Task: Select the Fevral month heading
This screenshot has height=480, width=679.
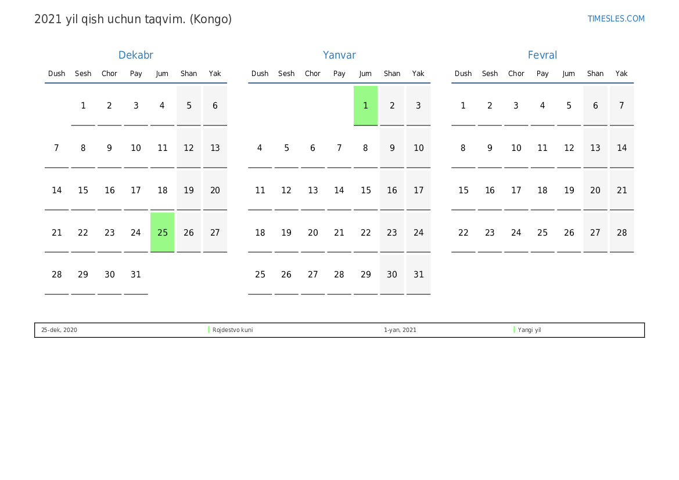Action: [542, 55]
